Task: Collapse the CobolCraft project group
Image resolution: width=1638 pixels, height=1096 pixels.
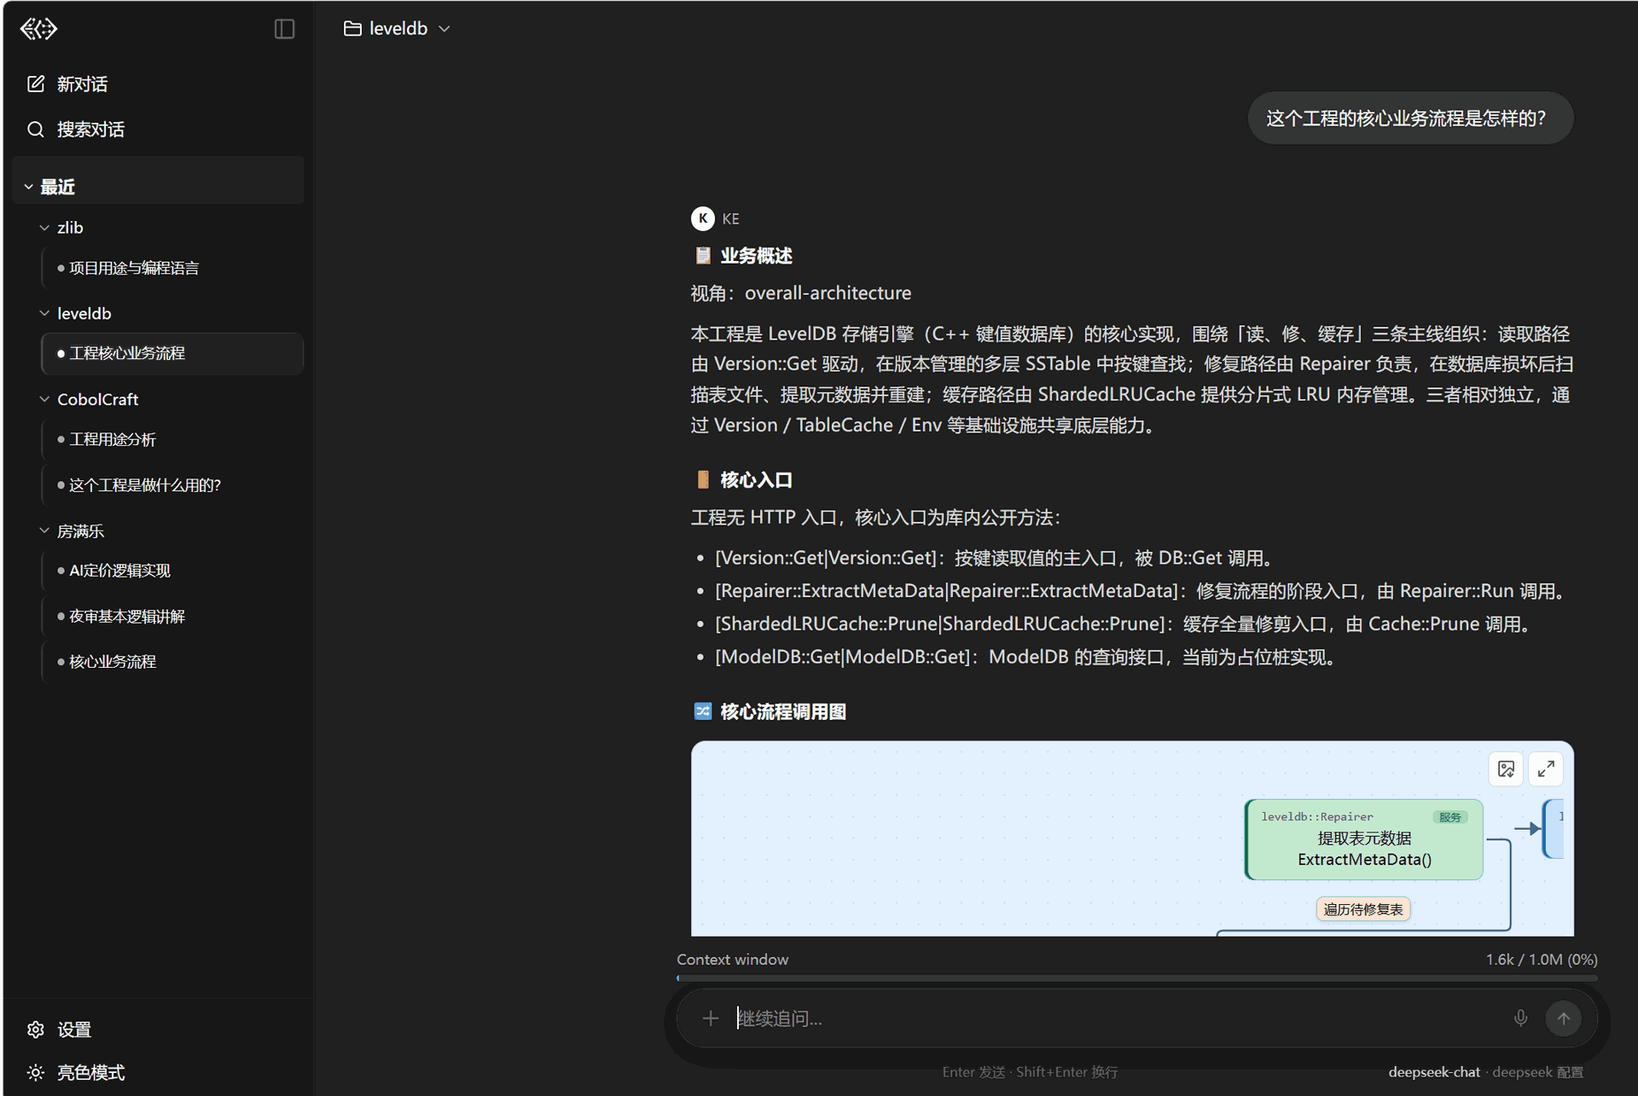Action: pyautogui.click(x=44, y=399)
